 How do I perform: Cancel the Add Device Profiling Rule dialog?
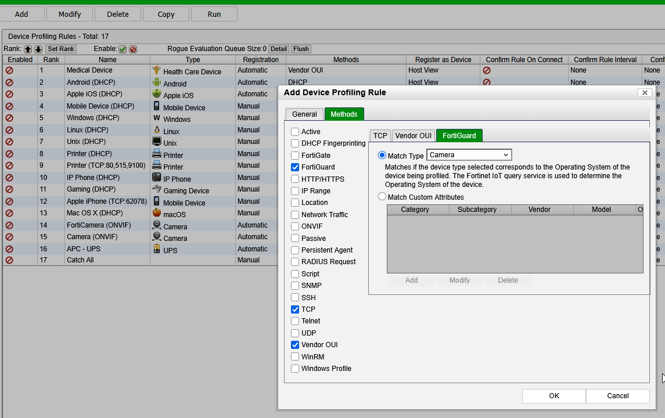pos(618,396)
